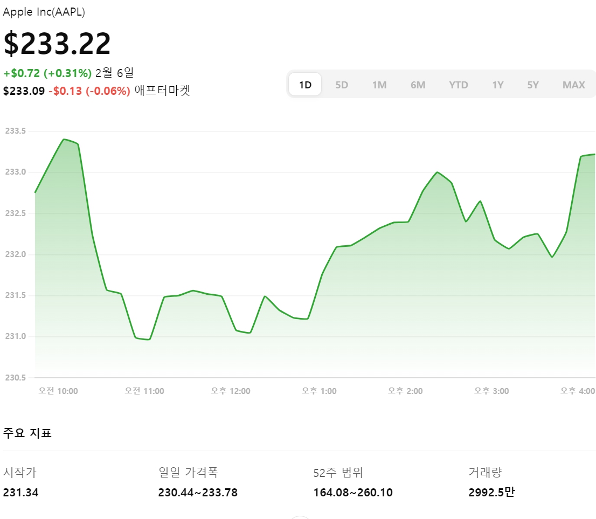Click the -$0.13 (-0.06%) after-market change

[x=89, y=91]
